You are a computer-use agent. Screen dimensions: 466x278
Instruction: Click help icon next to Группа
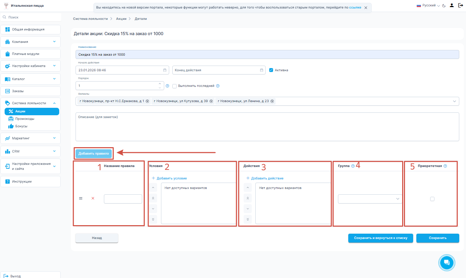(x=353, y=166)
